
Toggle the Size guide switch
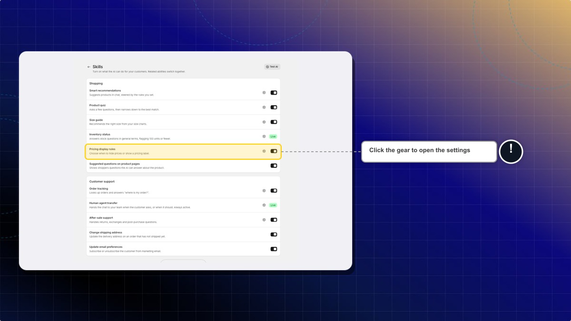click(274, 122)
